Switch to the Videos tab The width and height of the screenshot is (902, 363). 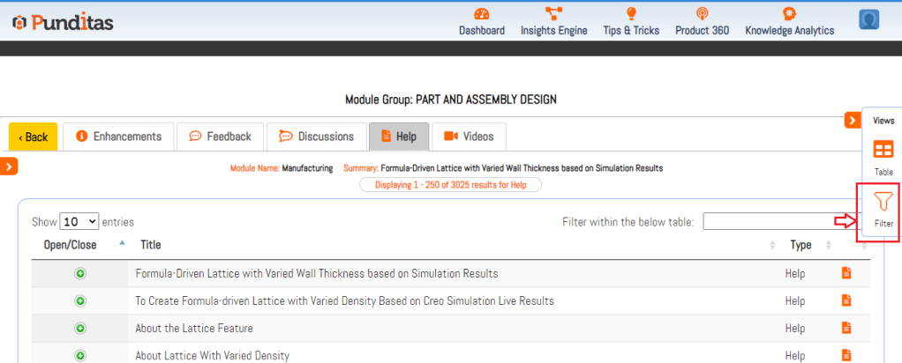469,137
